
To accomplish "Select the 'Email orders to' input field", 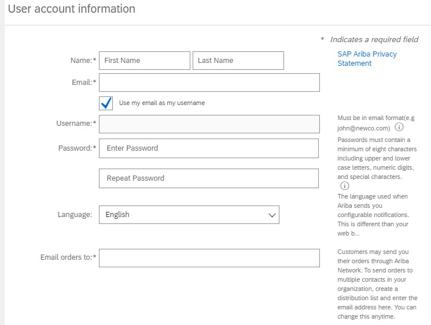I will point(209,258).
